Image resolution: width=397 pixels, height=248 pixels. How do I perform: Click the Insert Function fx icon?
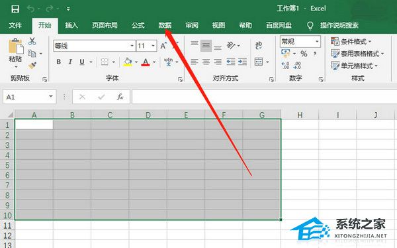[x=120, y=97]
